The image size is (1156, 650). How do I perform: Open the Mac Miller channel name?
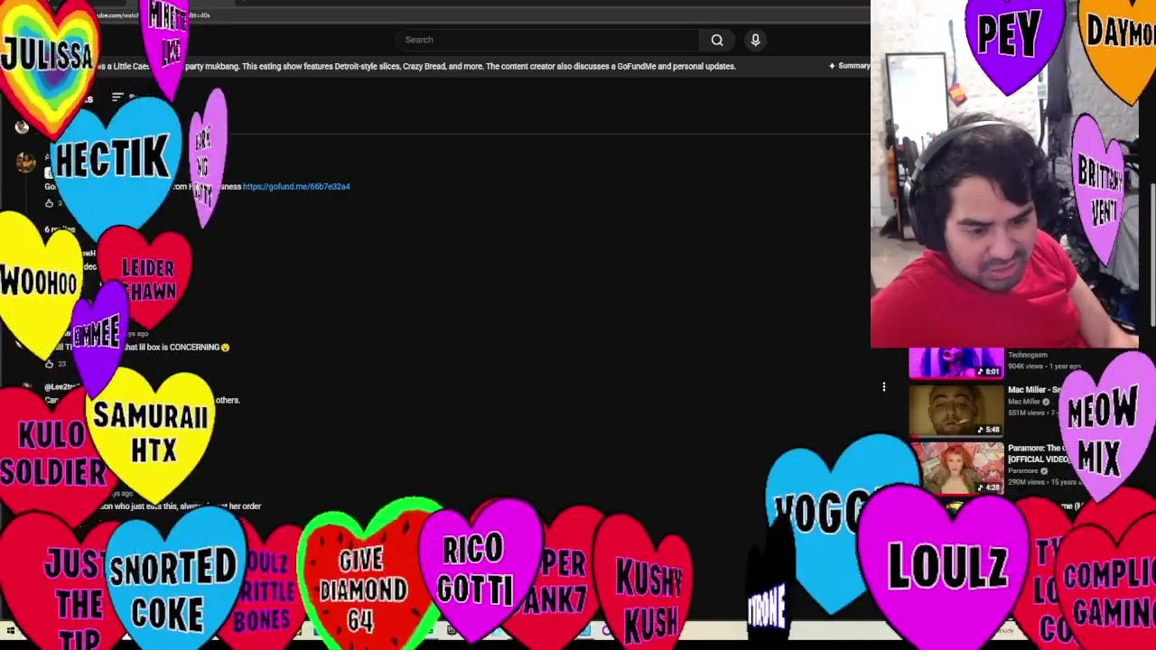point(1024,402)
